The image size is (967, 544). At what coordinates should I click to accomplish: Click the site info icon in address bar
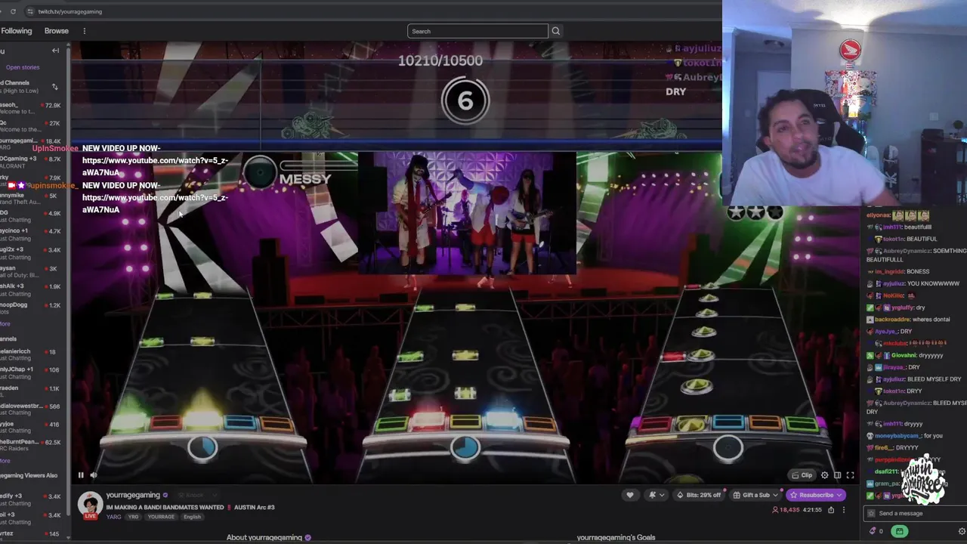point(29,11)
